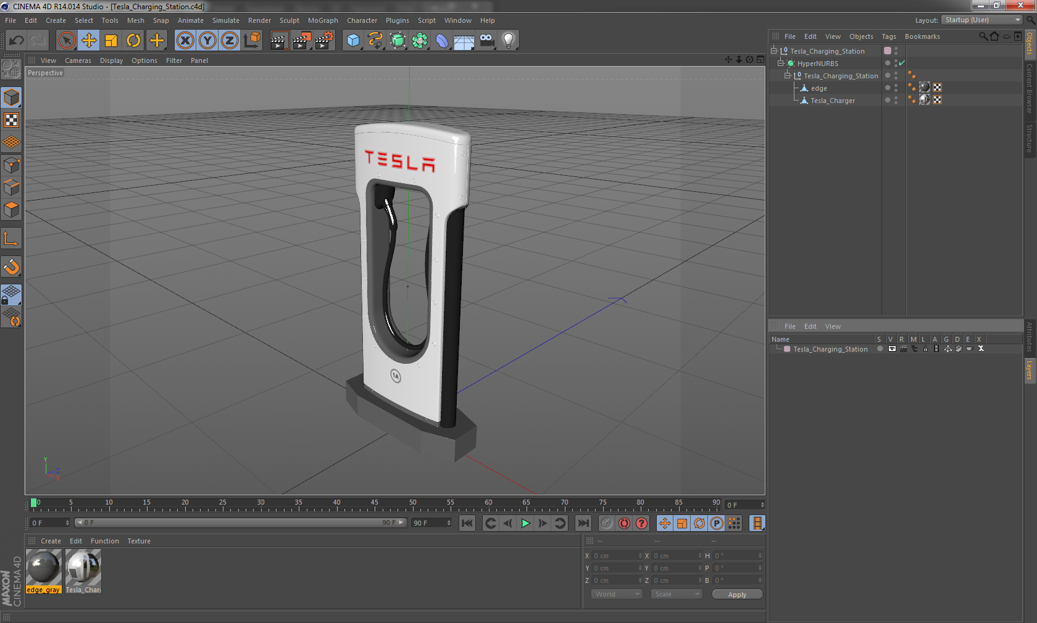Collapse the top Tesla_Charging_Station tree node
The width and height of the screenshot is (1037, 623).
click(x=774, y=51)
